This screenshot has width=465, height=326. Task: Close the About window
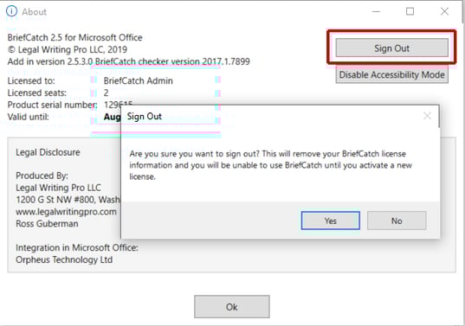click(444, 11)
